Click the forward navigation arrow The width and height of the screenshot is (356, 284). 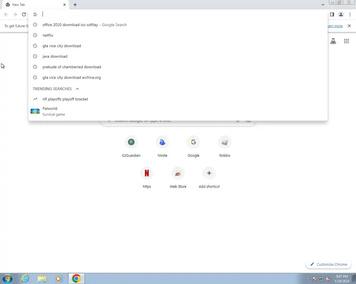coord(15,14)
